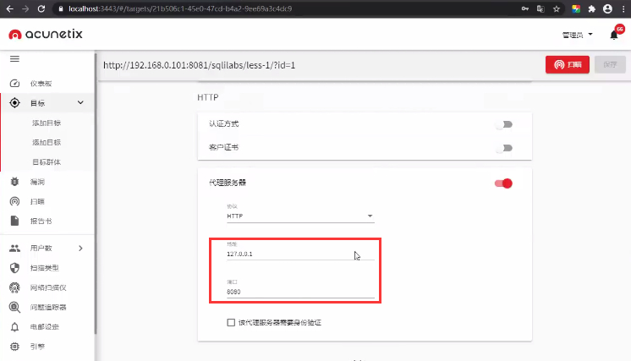Enable the 客户证书 client certificate toggle

pos(504,147)
